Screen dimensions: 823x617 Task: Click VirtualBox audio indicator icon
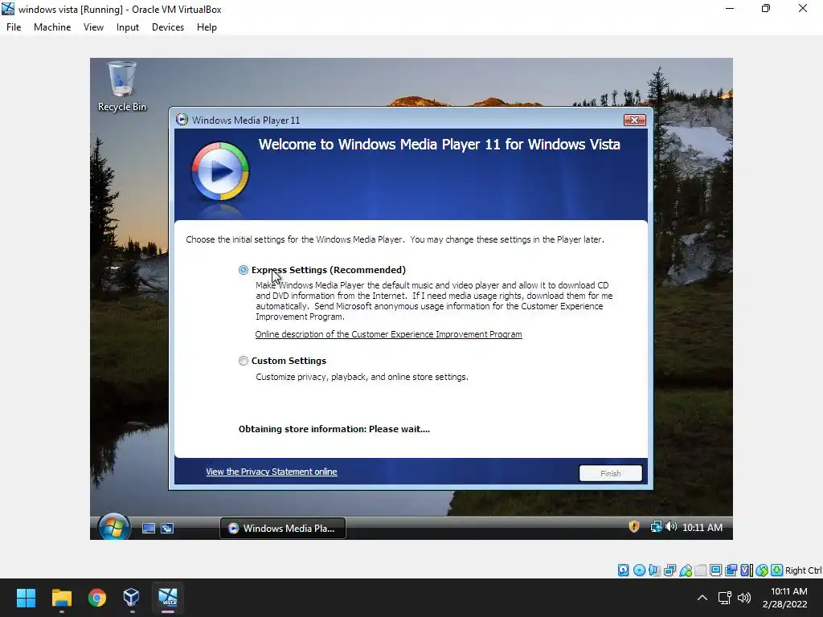[654, 570]
